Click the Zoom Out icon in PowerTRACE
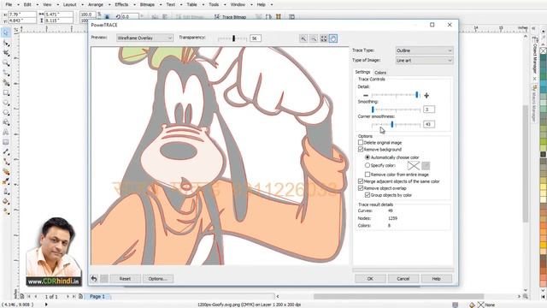Image resolution: width=547 pixels, height=308 pixels. tap(314, 38)
